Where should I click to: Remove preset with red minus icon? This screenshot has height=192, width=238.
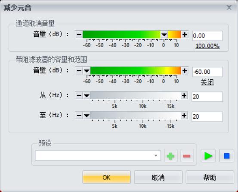187,156
